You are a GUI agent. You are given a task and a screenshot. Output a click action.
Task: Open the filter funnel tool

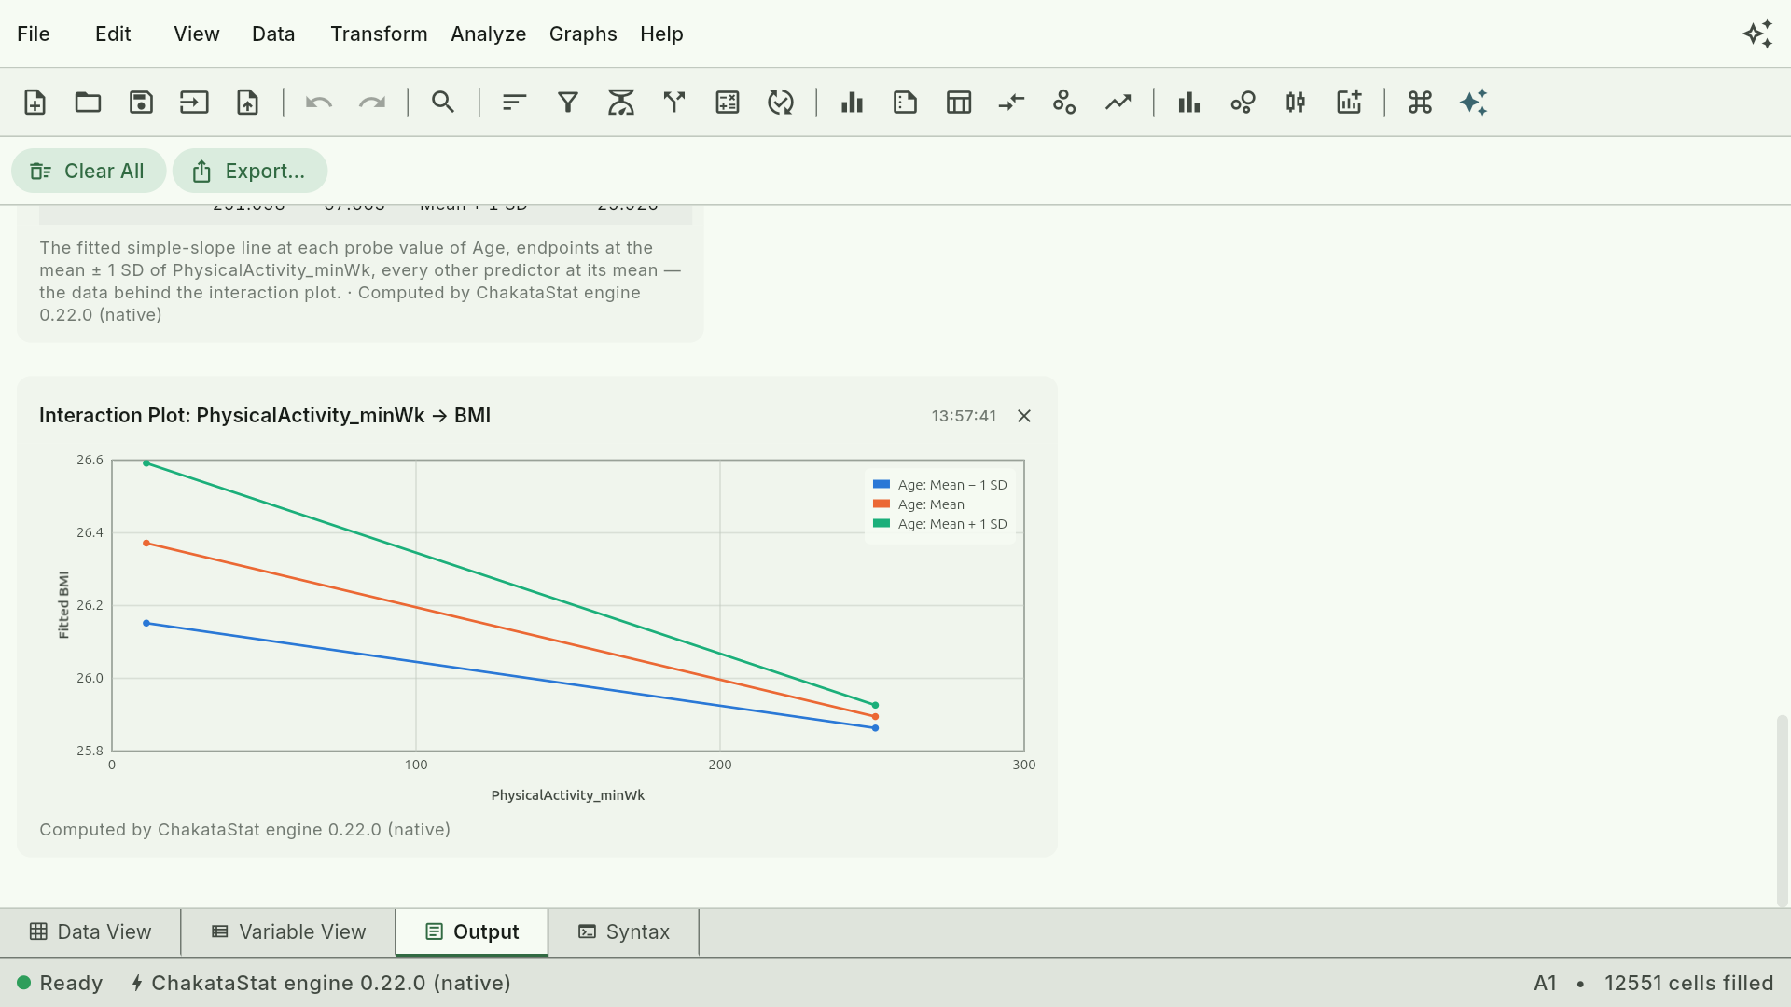pyautogui.click(x=568, y=103)
